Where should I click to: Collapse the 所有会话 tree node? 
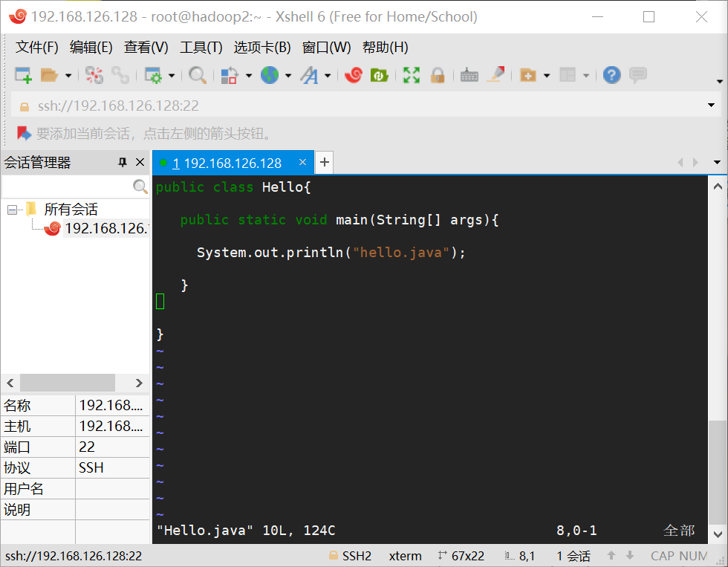13,210
